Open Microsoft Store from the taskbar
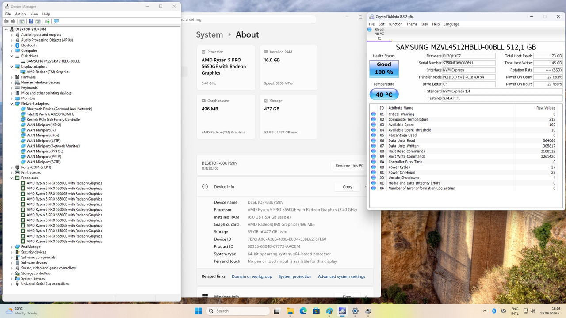Image resolution: width=566 pixels, height=318 pixels. 316,311
